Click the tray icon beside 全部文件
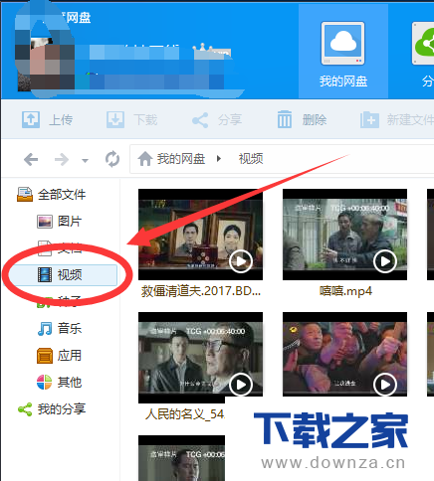This screenshot has height=481, width=434. point(25,195)
